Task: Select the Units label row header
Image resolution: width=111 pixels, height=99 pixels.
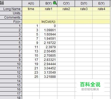Action: click(11, 13)
